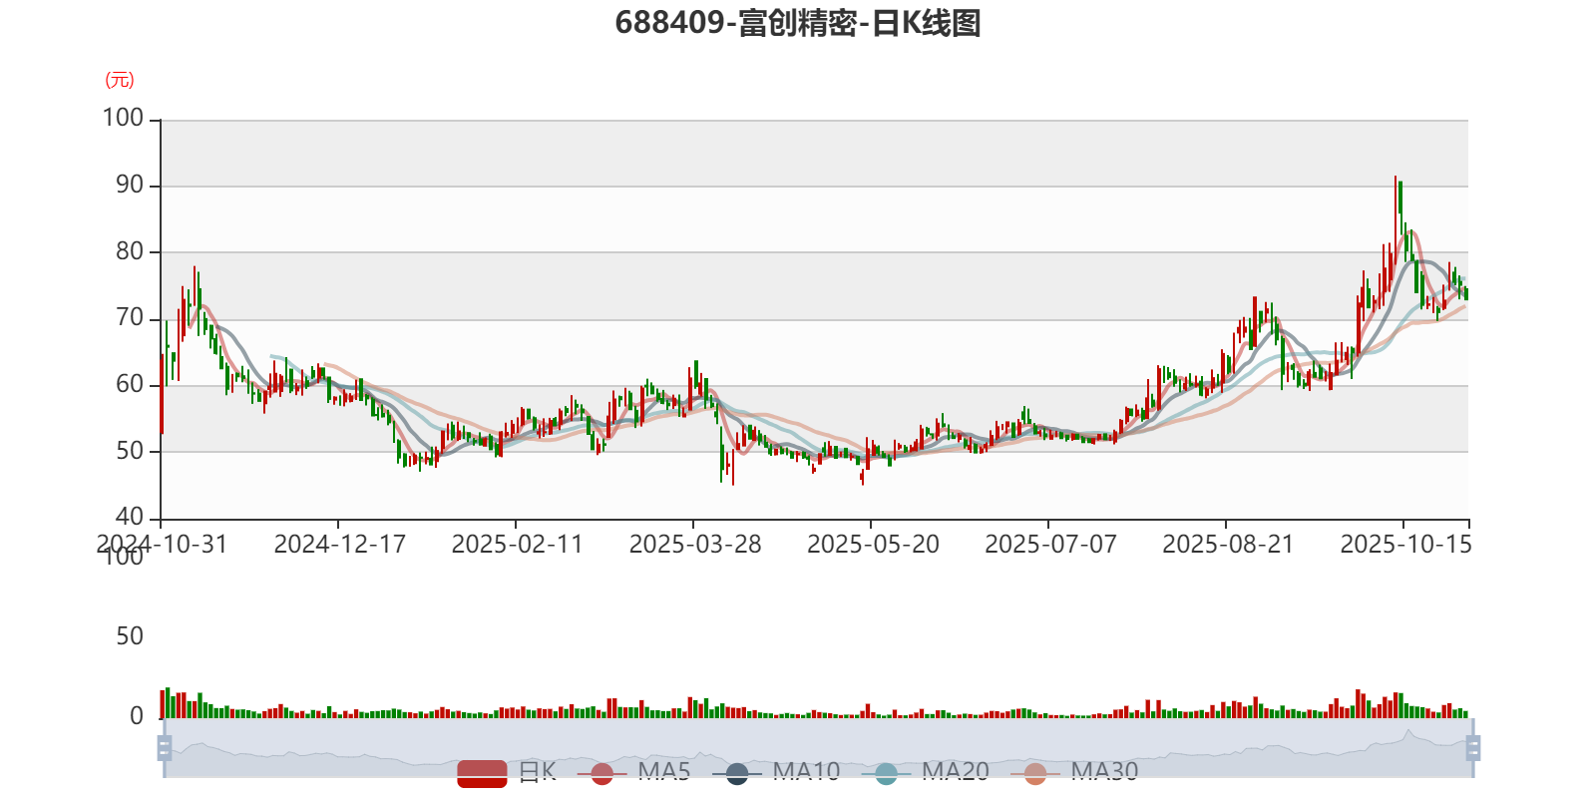The image size is (1596, 798).
Task: Toggle the MA20 legend entry
Action: (925, 772)
